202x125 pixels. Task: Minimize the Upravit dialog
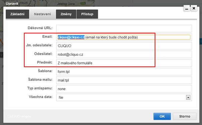pos(187,8)
